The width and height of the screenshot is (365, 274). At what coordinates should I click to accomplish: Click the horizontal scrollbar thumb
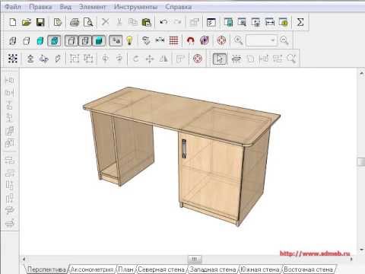[x=195, y=259]
